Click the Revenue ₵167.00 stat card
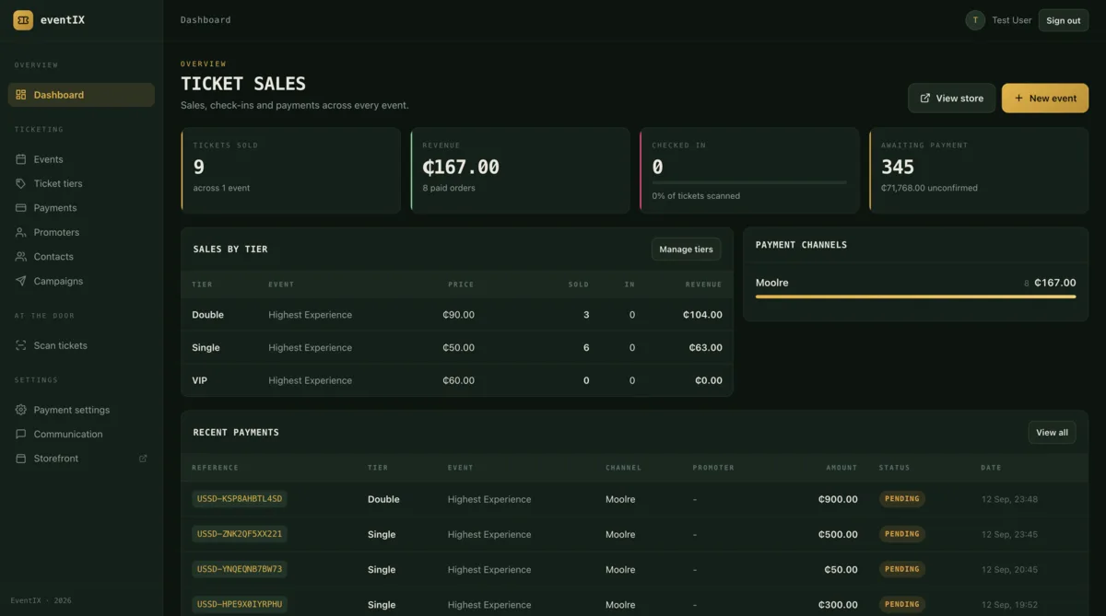1106x616 pixels. click(521, 170)
